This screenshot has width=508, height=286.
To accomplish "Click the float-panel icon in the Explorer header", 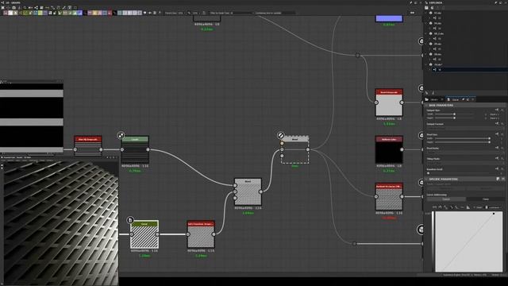I will (501, 2).
